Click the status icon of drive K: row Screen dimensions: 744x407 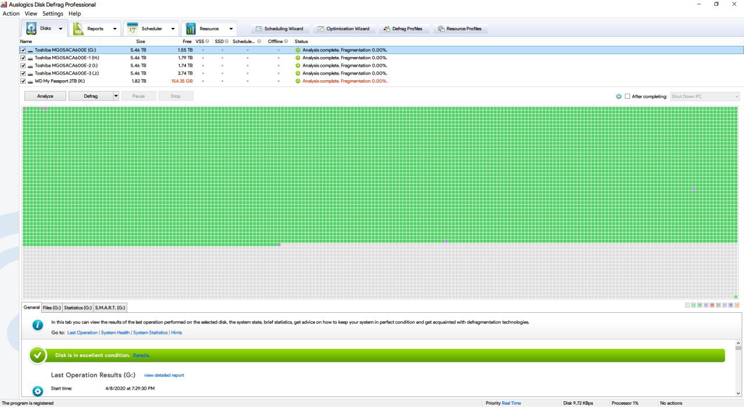[298, 81]
